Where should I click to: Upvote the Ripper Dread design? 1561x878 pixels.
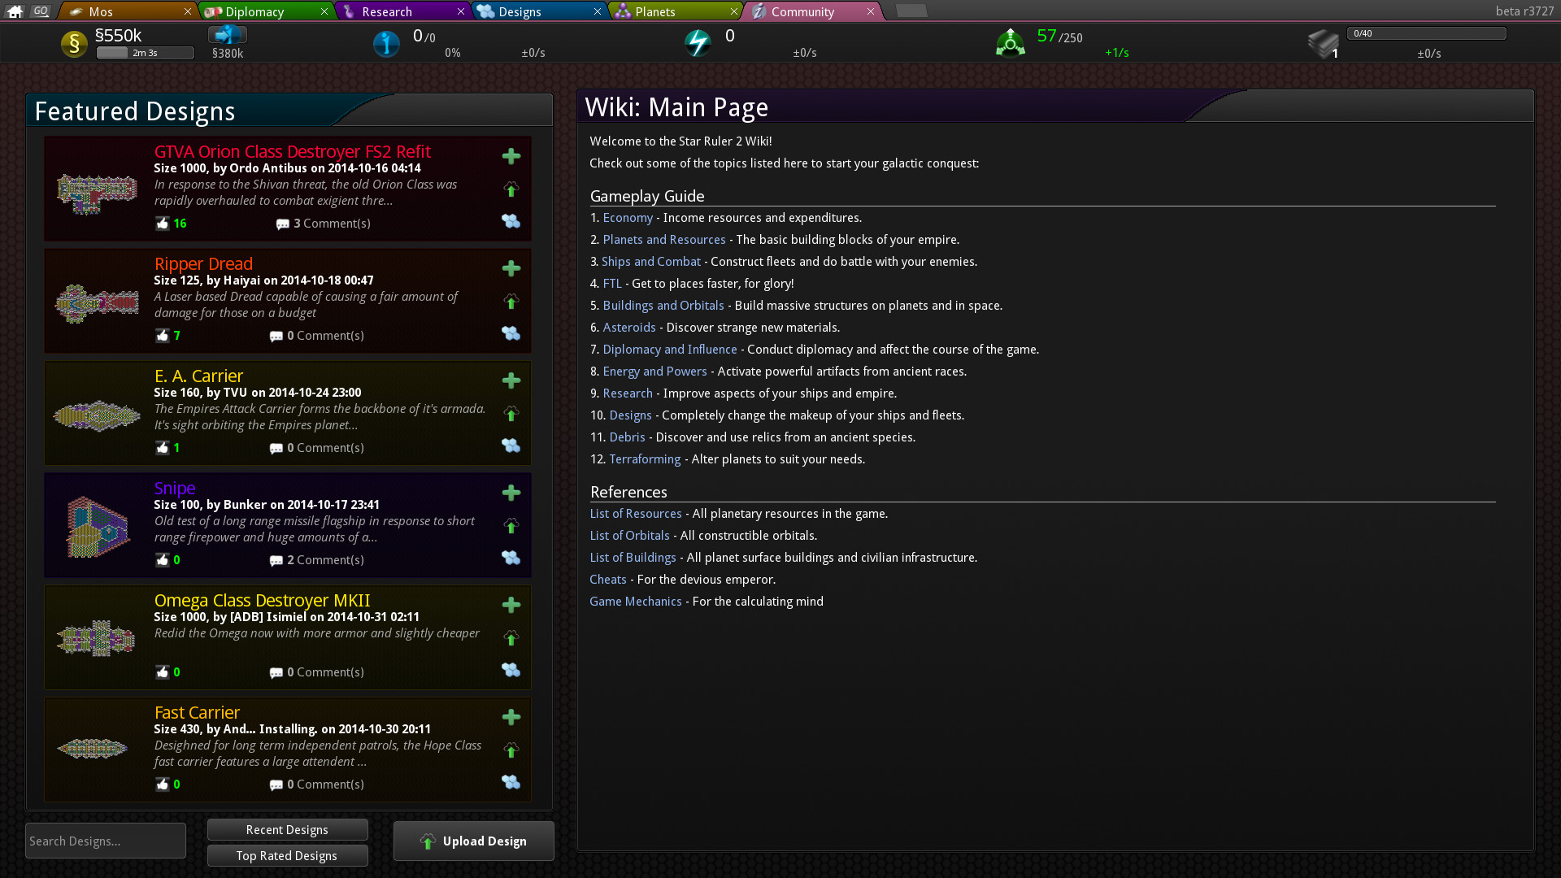(511, 302)
